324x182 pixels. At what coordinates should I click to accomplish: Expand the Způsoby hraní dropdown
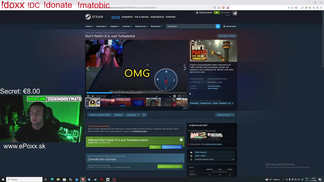pyautogui.click(x=141, y=26)
